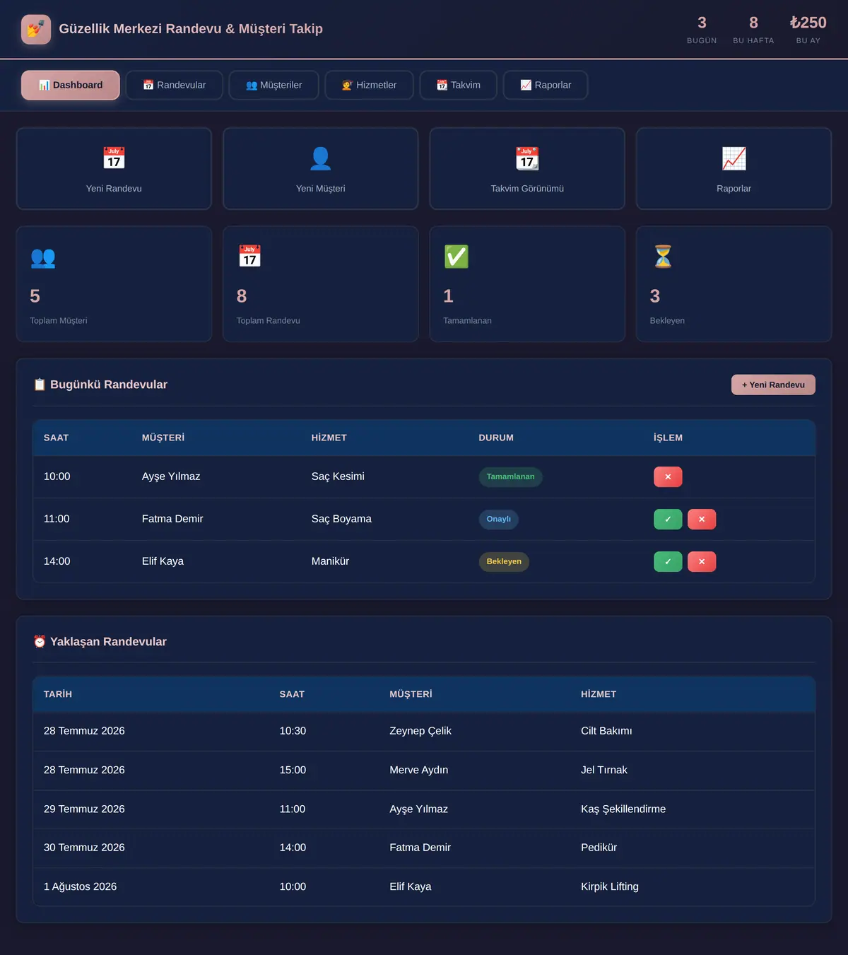Image resolution: width=848 pixels, height=955 pixels.
Task: Open the Raporlar chart icon card
Action: coord(734,169)
